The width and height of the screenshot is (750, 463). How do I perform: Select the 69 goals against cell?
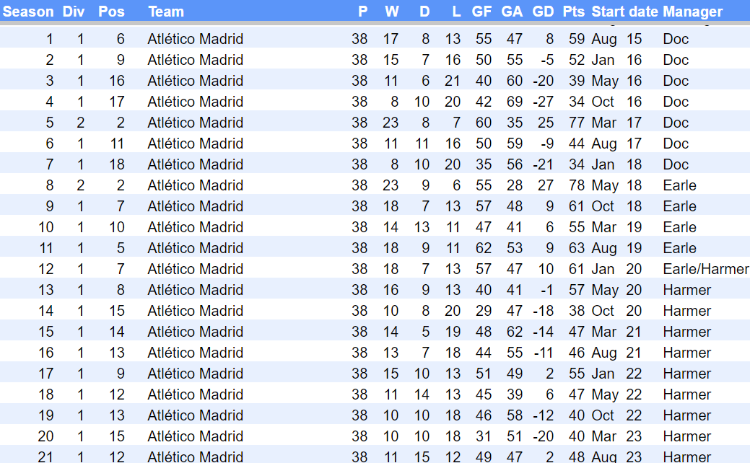point(514,102)
